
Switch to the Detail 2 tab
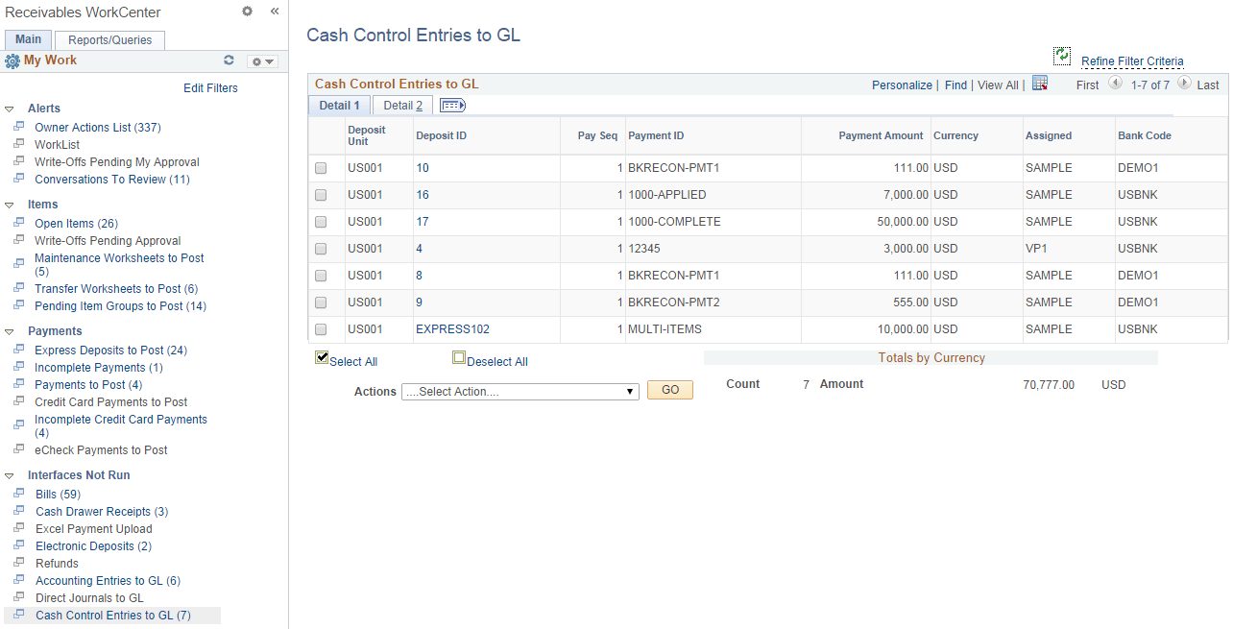point(401,105)
